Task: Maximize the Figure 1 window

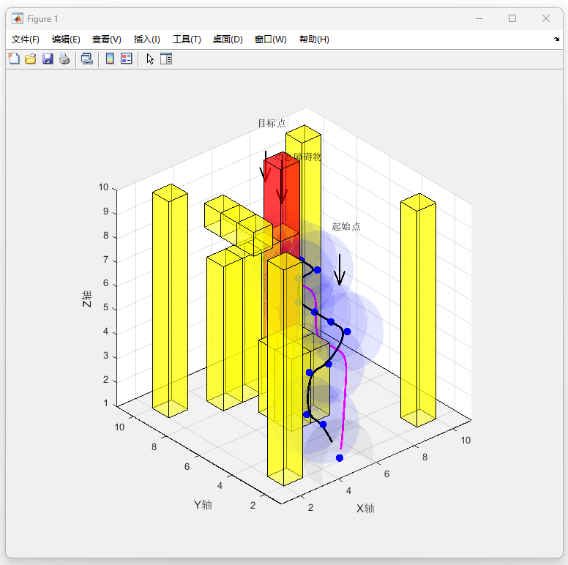Action: coord(512,18)
